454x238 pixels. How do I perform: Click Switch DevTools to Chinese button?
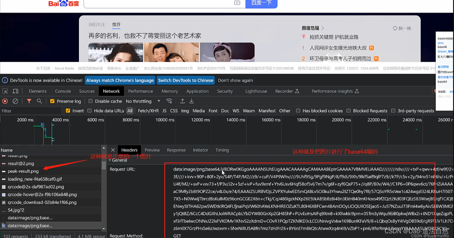pos(186,80)
